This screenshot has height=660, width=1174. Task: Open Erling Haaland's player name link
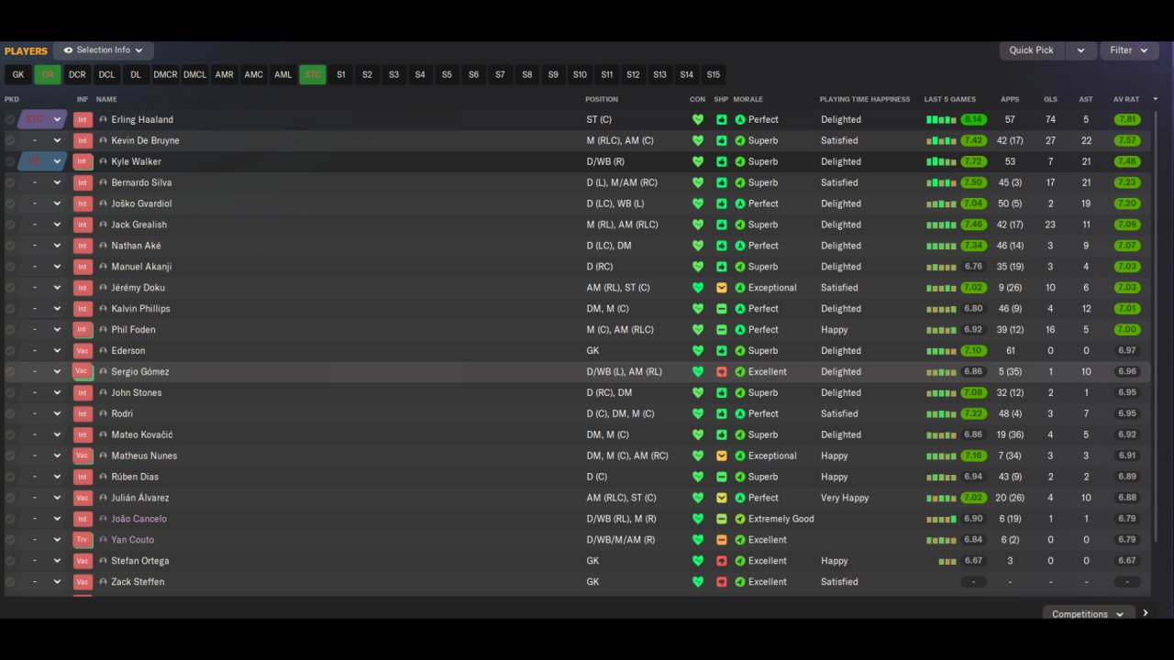[142, 119]
